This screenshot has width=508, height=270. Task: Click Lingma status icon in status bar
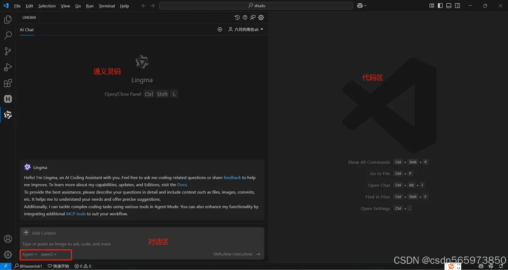pyautogui.click(x=491, y=266)
